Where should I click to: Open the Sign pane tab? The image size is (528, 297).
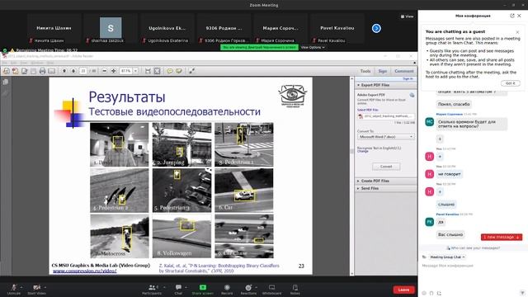click(x=383, y=71)
